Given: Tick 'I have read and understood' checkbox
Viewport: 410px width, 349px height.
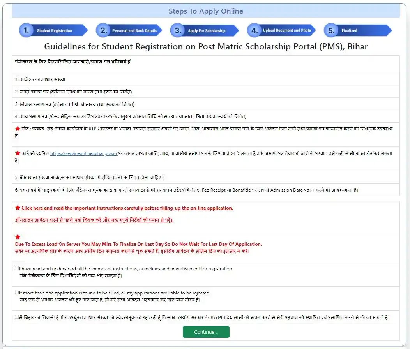Looking at the screenshot, I should click(x=17, y=268).
